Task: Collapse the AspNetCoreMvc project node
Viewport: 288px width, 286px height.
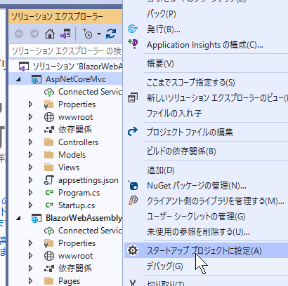Action: [18, 79]
